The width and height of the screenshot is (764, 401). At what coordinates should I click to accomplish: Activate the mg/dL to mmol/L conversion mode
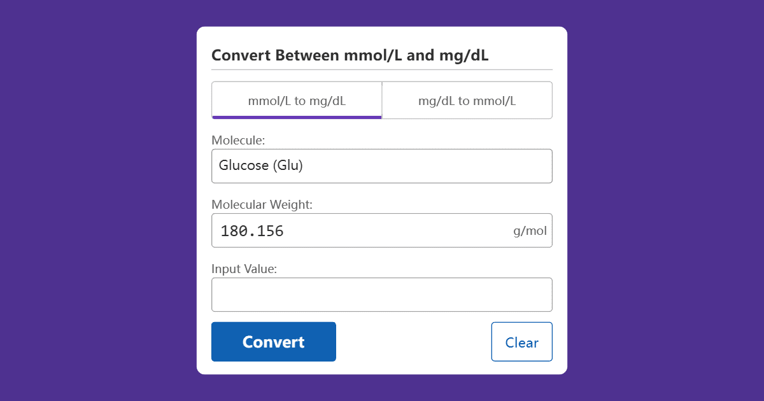467,100
